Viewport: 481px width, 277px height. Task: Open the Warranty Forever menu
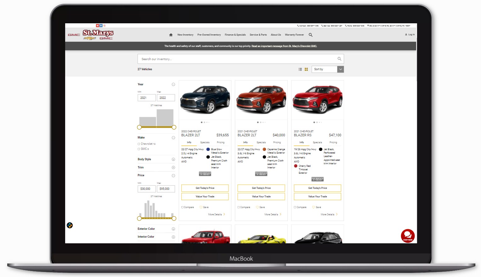click(294, 35)
